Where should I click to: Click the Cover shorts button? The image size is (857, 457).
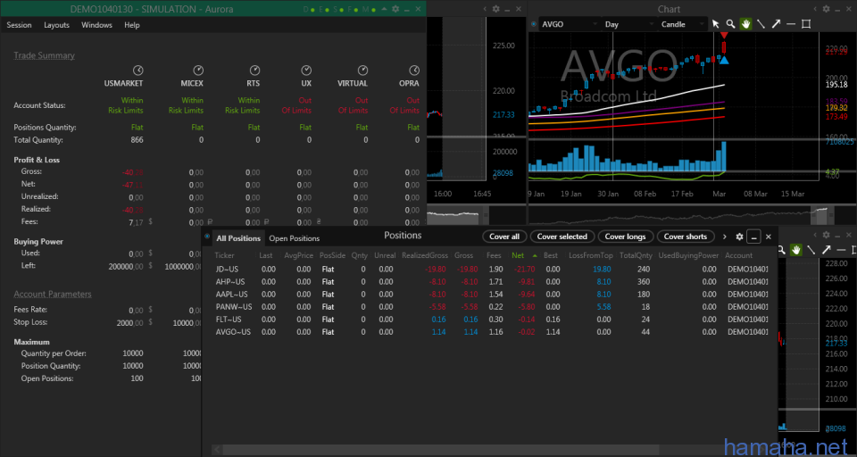coord(686,237)
